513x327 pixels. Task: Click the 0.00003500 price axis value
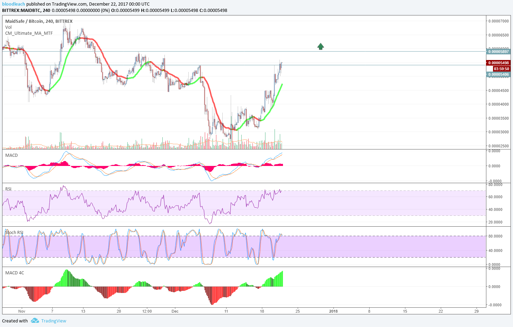click(x=499, y=118)
